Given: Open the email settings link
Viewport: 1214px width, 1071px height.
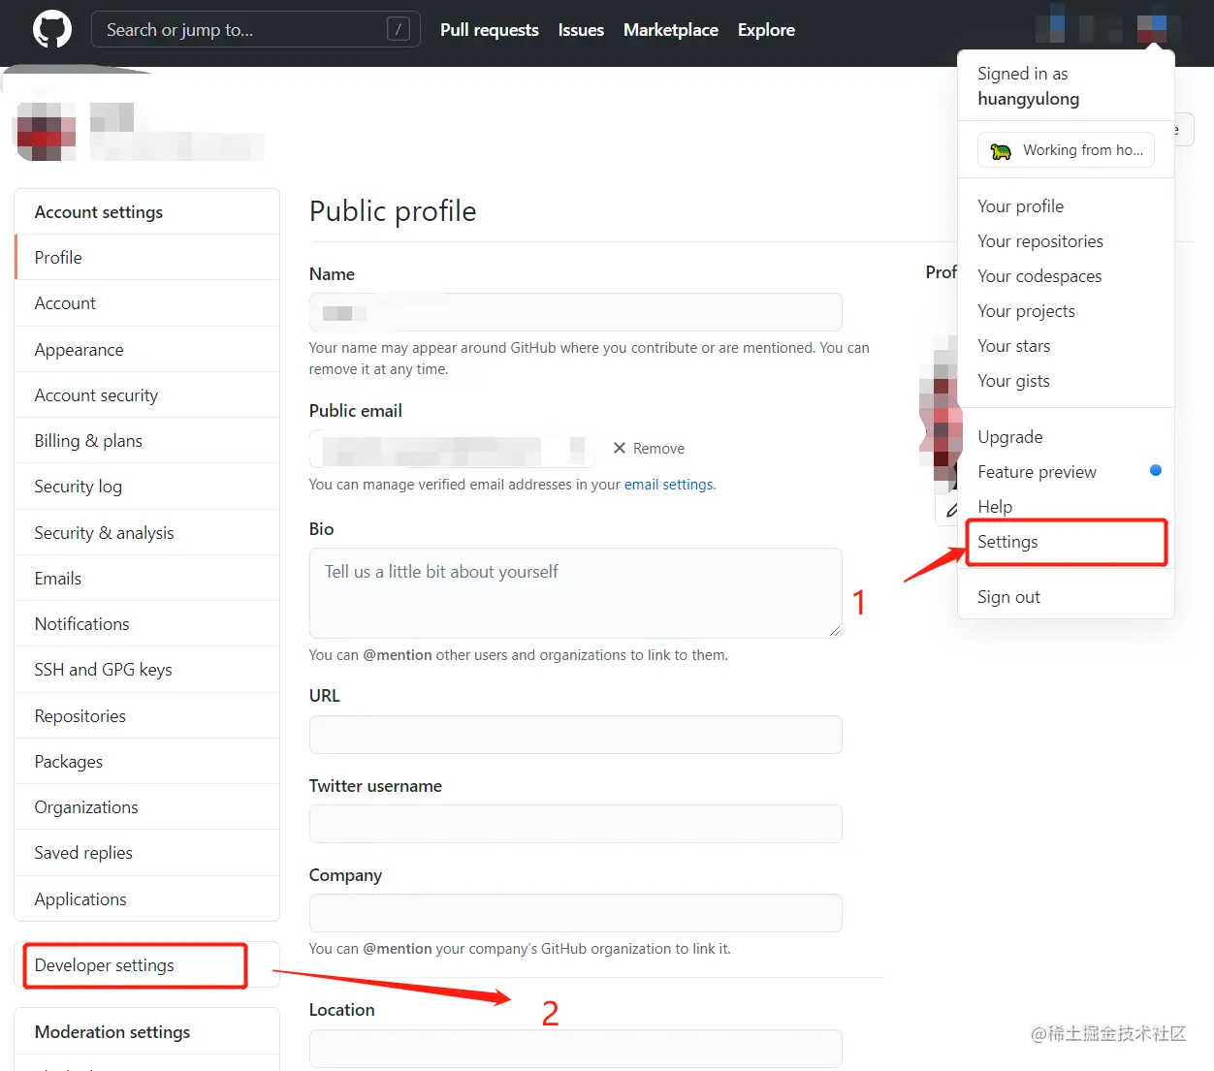Looking at the screenshot, I should pyautogui.click(x=668, y=484).
